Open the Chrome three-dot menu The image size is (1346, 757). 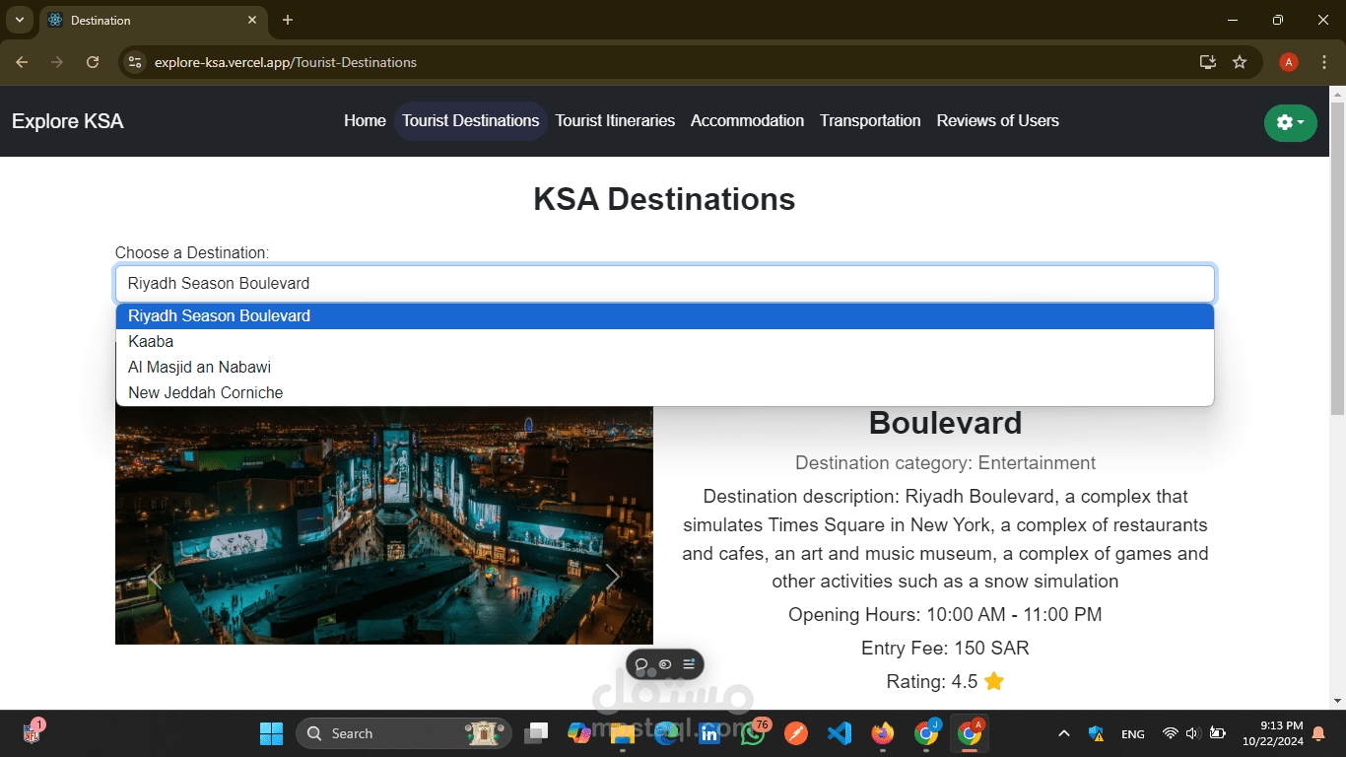(x=1324, y=62)
